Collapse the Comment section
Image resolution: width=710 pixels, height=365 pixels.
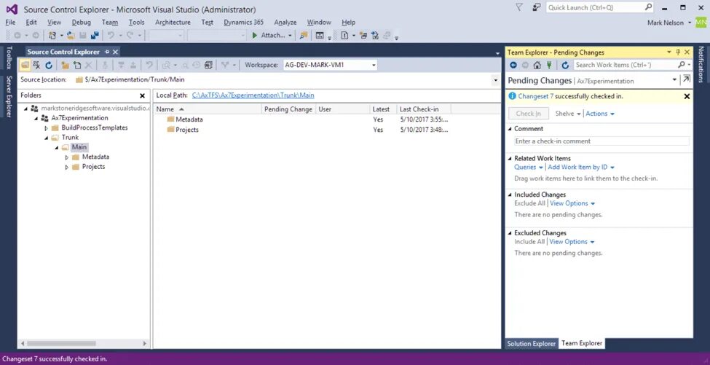point(510,129)
